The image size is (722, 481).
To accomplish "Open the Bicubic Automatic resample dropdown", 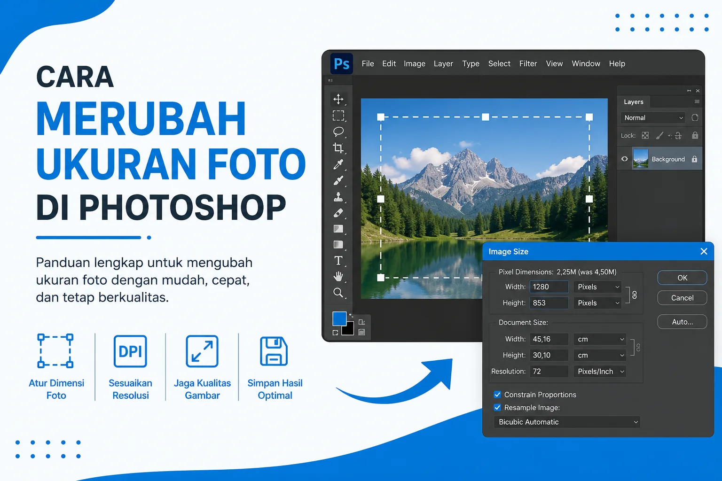I will [567, 422].
